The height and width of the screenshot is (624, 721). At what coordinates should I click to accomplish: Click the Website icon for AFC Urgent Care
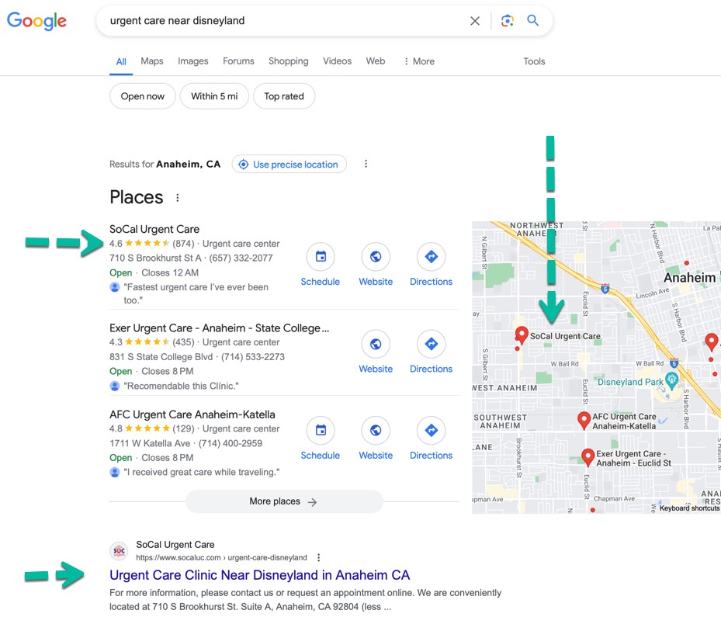tap(376, 431)
